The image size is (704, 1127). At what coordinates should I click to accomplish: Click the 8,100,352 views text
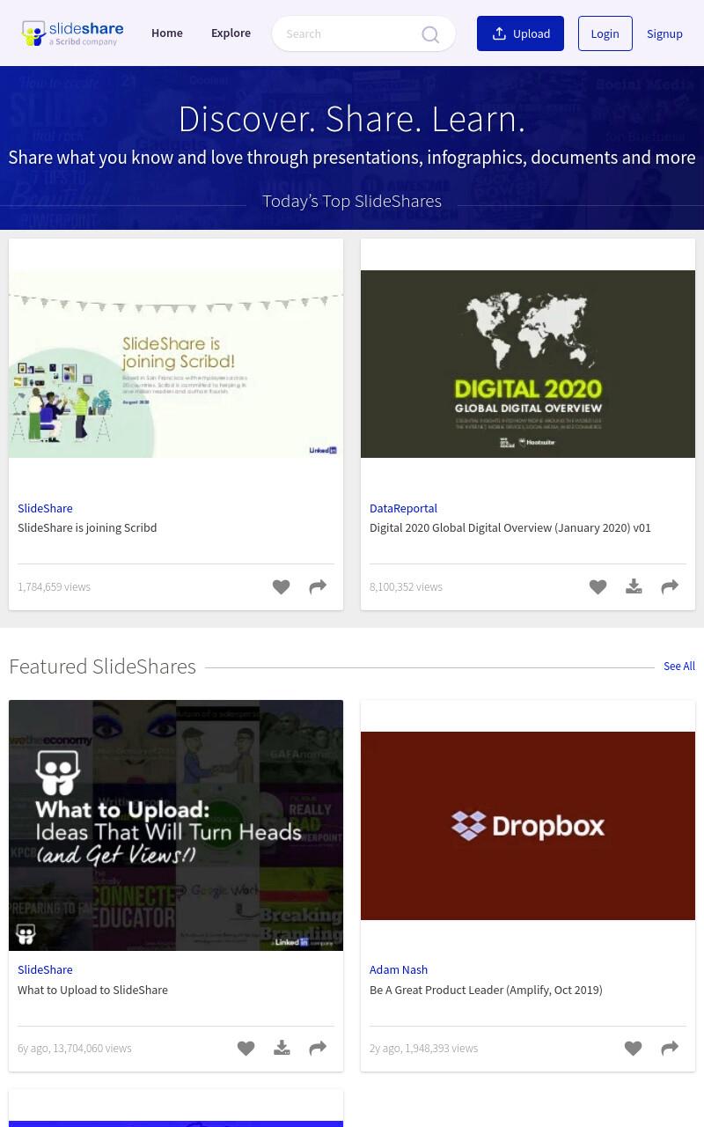pos(406,587)
